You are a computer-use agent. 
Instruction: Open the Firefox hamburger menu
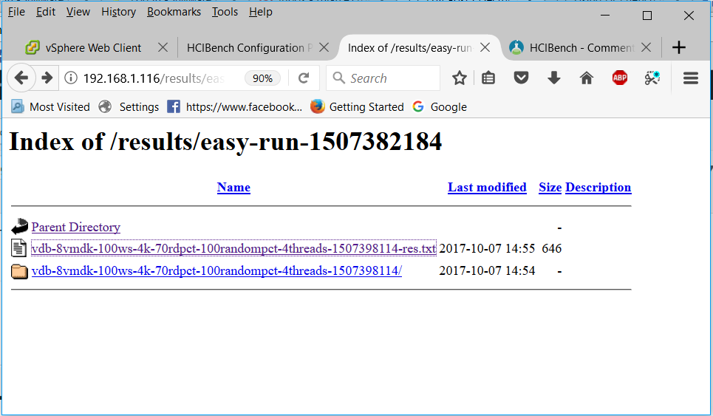tap(690, 78)
